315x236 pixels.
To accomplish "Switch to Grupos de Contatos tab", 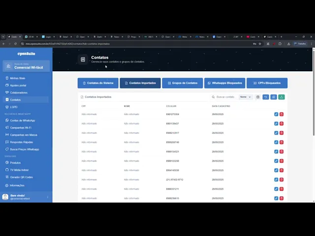I will pyautogui.click(x=183, y=83).
